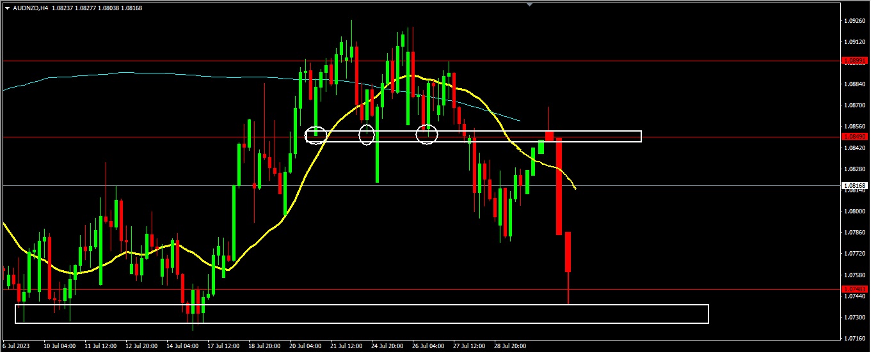Click the 1.07720 price scale value
Viewport: 871px width, 352px height.
click(855, 254)
